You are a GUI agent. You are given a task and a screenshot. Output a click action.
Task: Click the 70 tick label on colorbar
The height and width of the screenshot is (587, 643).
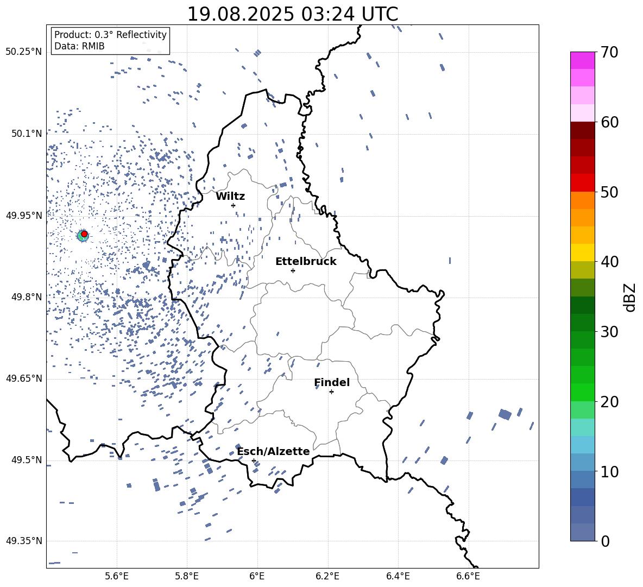pos(609,52)
